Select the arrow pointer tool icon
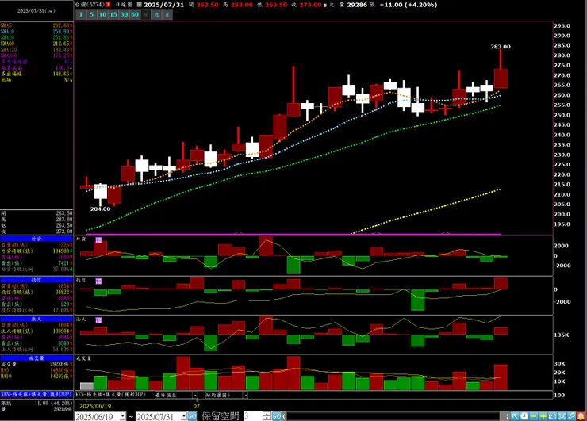The width and height of the screenshot is (587, 421). pos(515,416)
